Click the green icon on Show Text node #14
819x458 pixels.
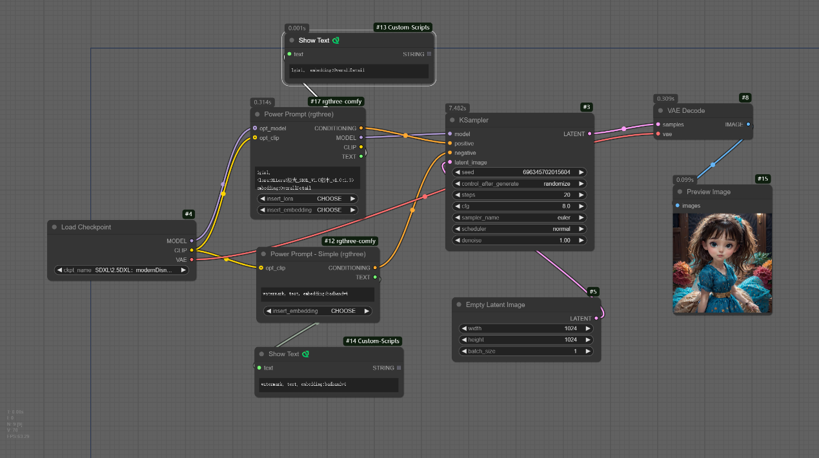pyautogui.click(x=306, y=354)
